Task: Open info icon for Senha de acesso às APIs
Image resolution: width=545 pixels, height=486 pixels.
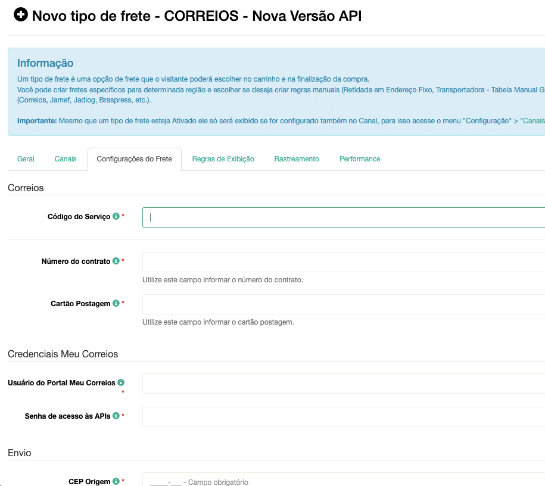Action: click(116, 416)
